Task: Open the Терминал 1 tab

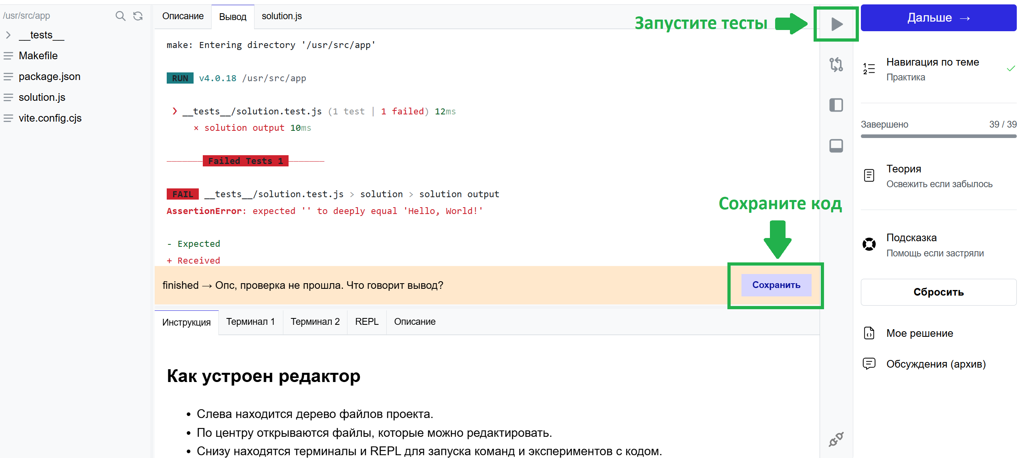Action: click(250, 322)
